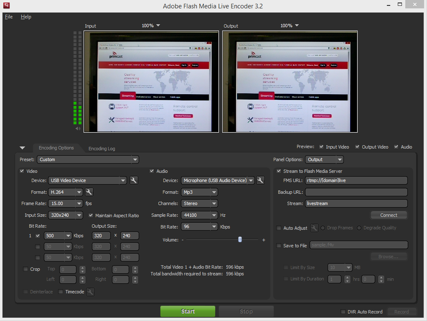Click Total Video bit rate 596 kbps
The image size is (427, 321).
click(x=235, y=267)
